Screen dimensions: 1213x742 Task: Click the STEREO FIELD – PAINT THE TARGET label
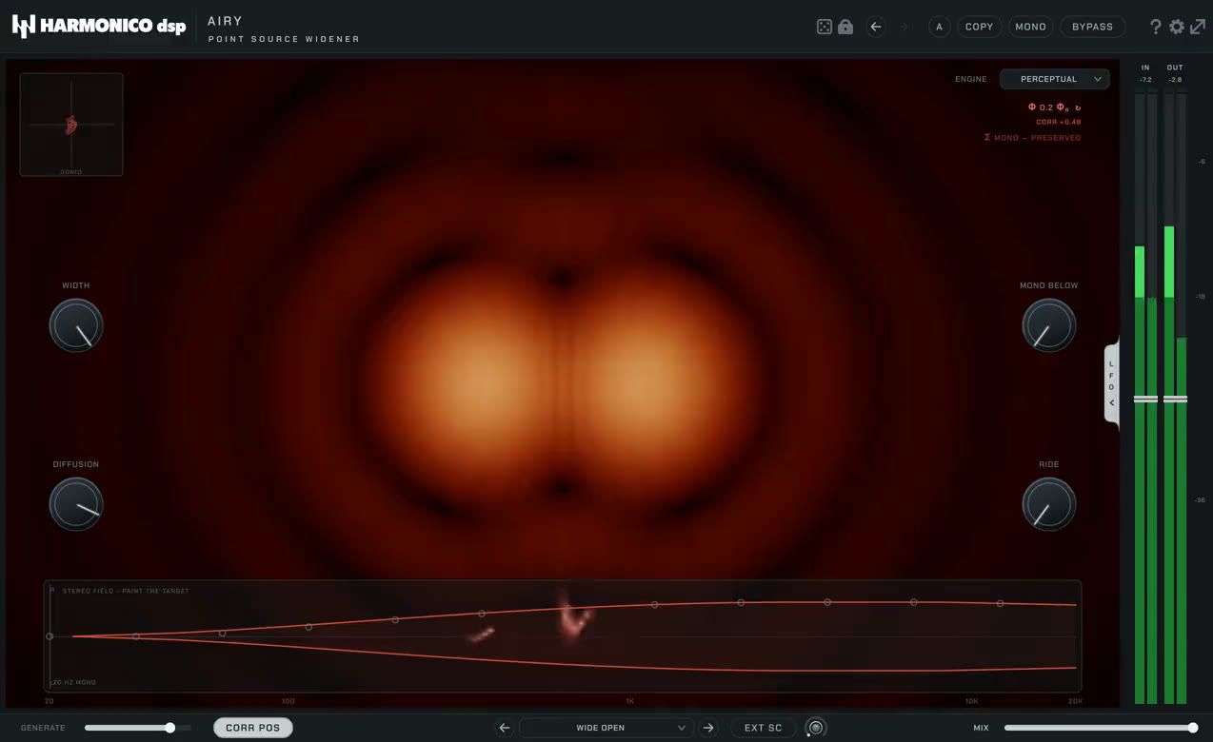[126, 591]
